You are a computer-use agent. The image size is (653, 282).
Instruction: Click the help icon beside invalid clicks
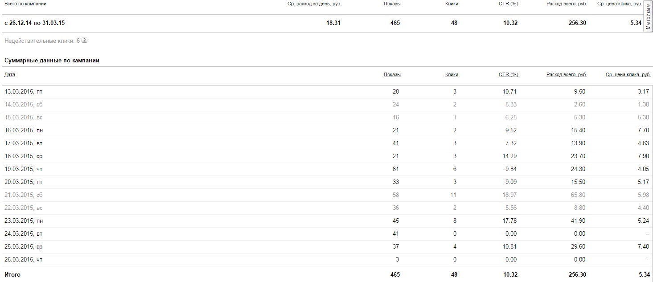(x=85, y=41)
